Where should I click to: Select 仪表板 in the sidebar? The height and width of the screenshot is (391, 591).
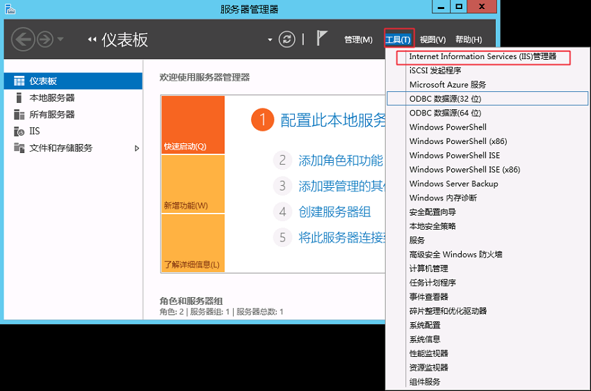tap(73, 81)
